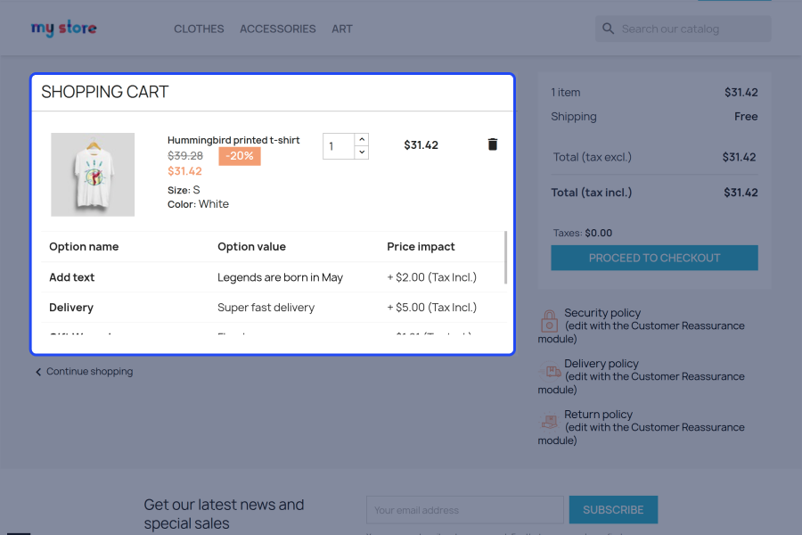The image size is (802, 535).
Task: Decrease quantity with the down arrow
Action: tap(362, 152)
